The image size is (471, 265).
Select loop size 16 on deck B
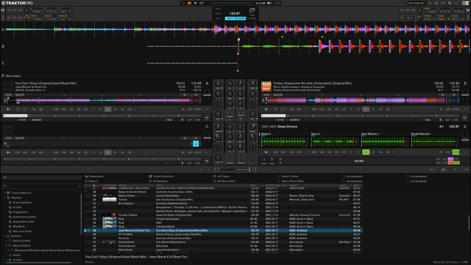click(380, 109)
